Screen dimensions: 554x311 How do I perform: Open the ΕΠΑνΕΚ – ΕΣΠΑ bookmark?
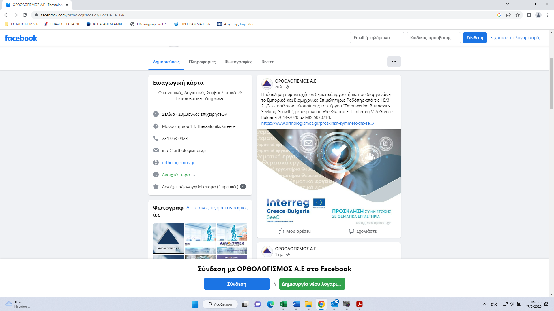(x=63, y=24)
